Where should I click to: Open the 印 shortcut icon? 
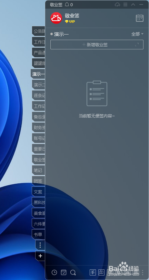coord(101,272)
